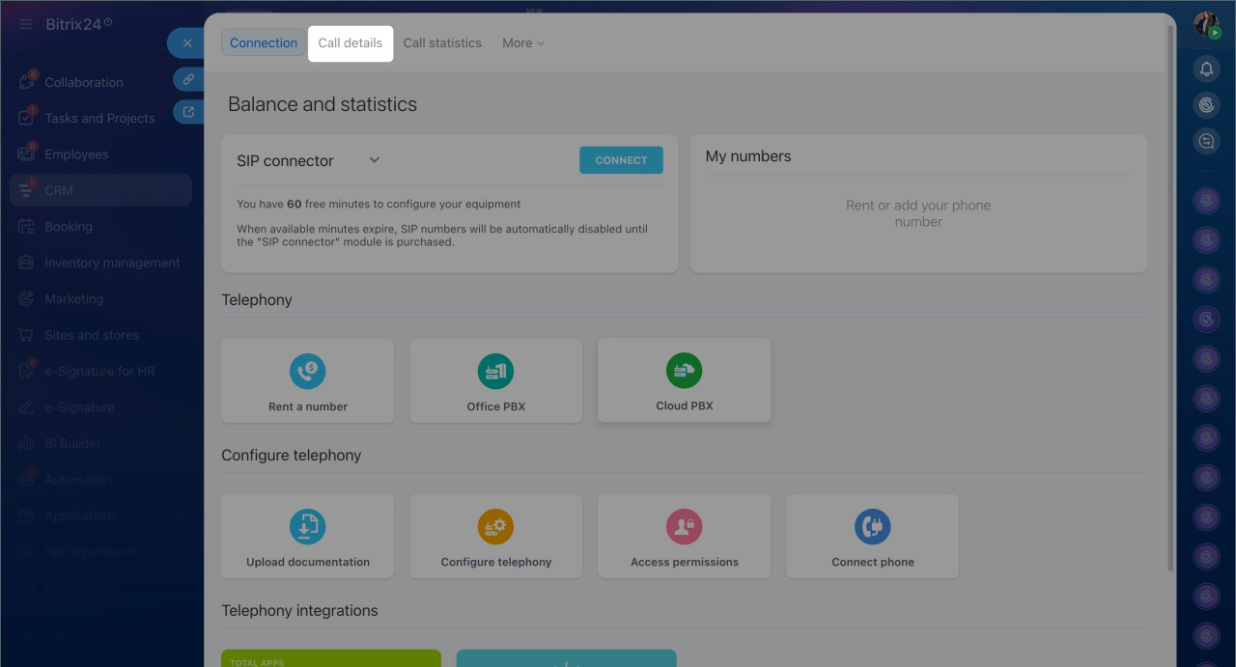This screenshot has width=1236, height=667.
Task: Expand the Applications sidebar section
Action: (x=179, y=516)
